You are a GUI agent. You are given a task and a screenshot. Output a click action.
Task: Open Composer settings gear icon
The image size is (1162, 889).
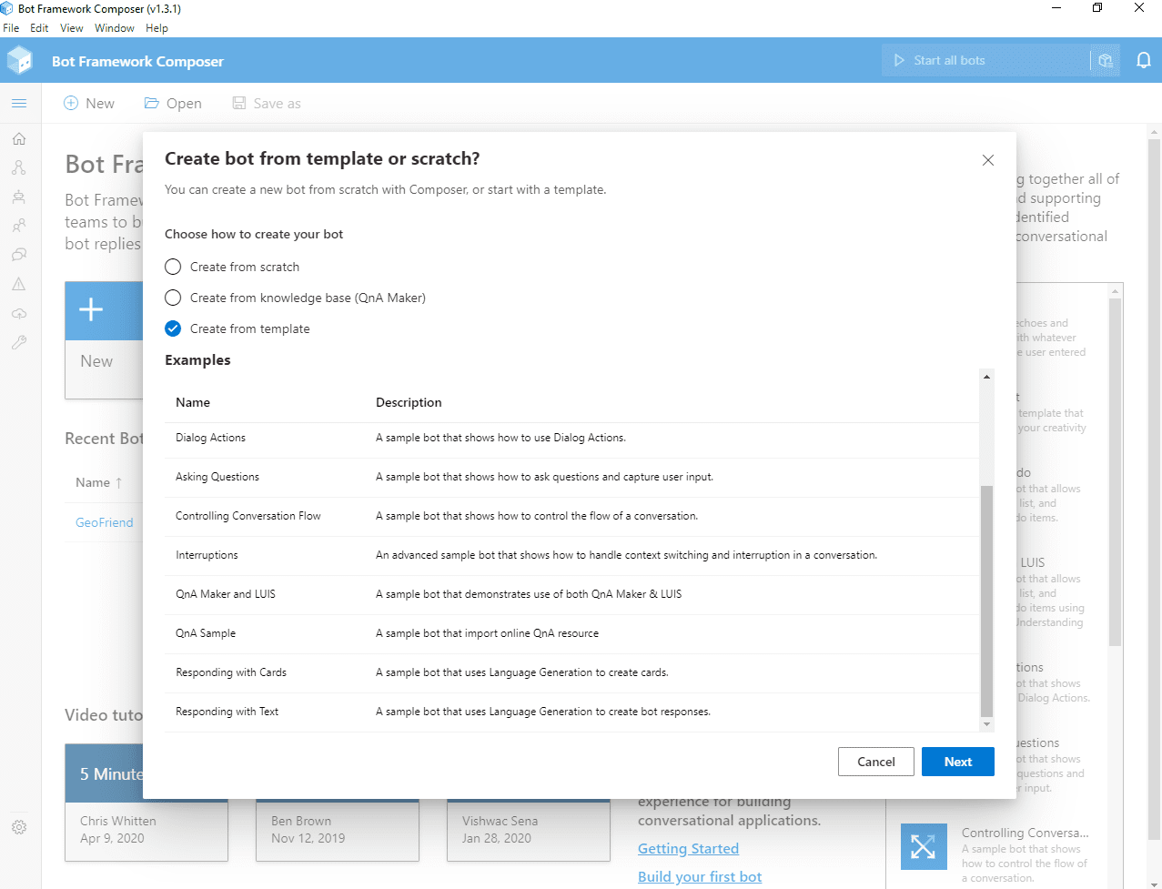pyautogui.click(x=19, y=827)
